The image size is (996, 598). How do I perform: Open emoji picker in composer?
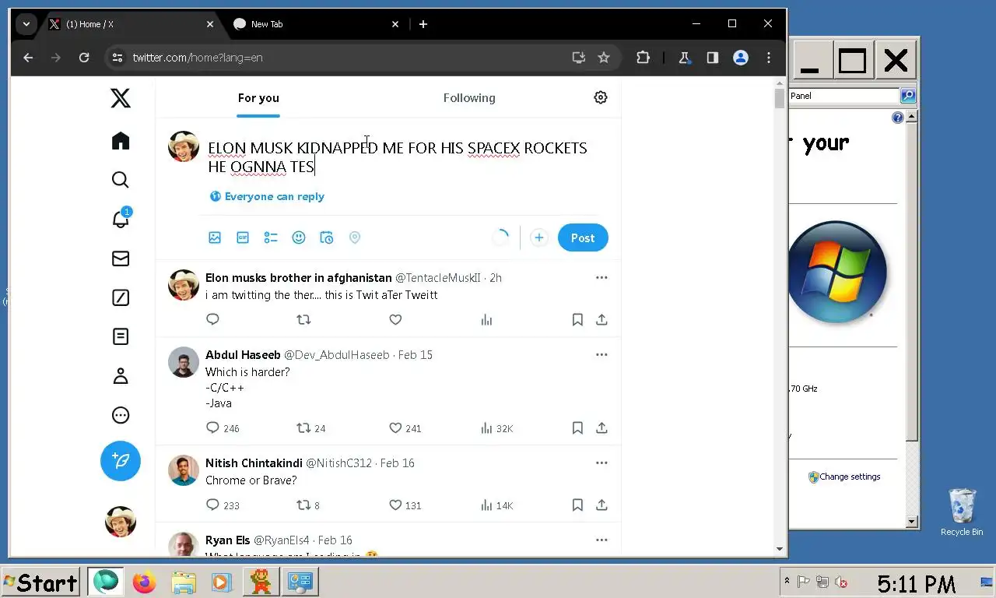[299, 237]
